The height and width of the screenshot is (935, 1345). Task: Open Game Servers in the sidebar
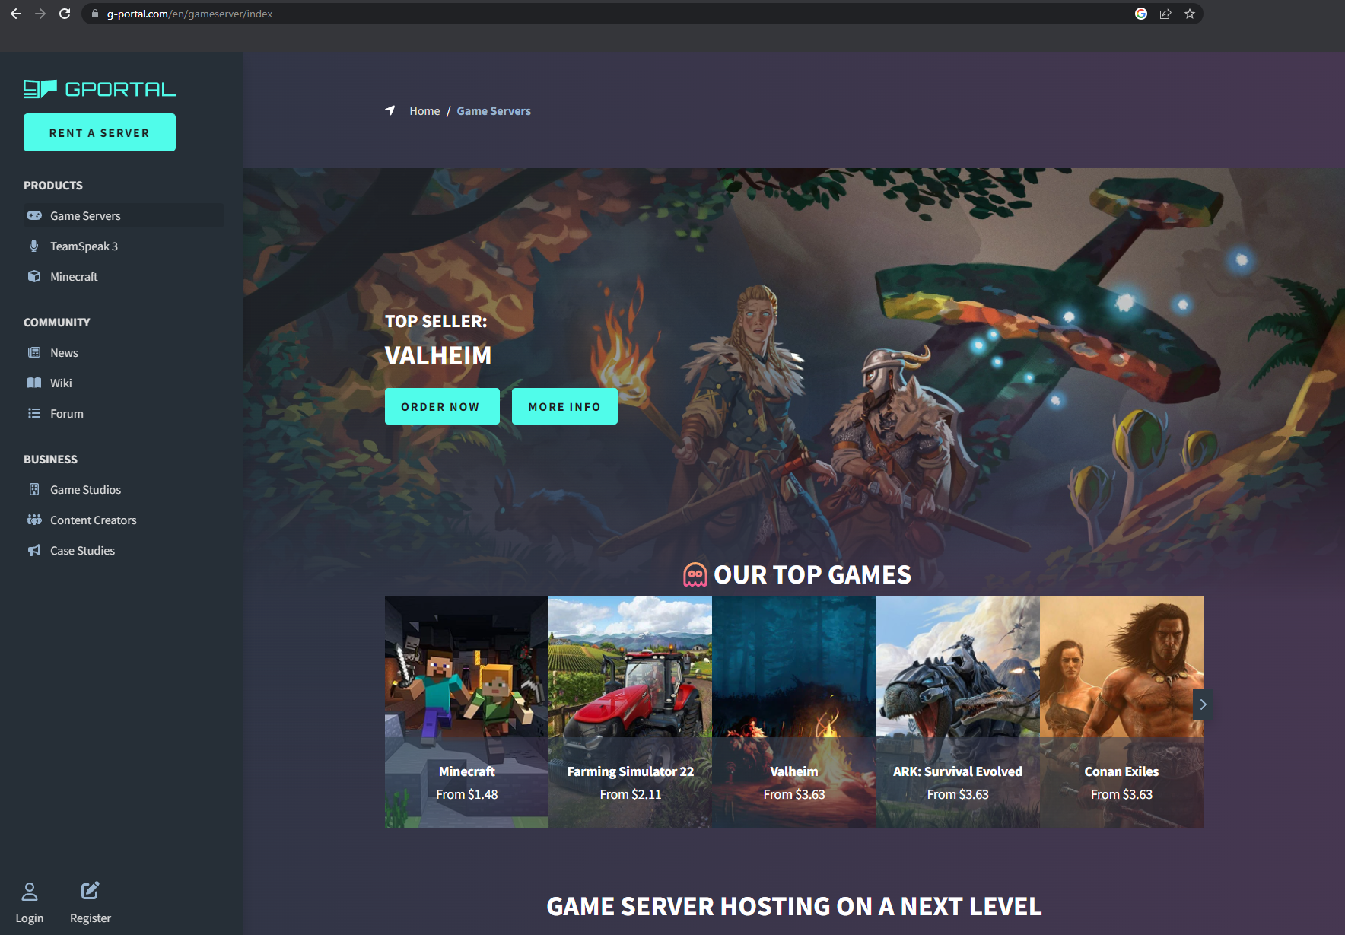(x=124, y=215)
